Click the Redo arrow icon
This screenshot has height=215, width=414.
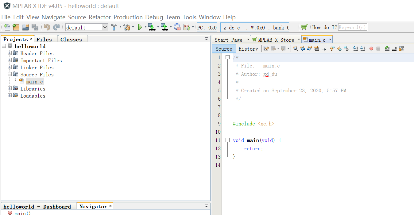coord(56,27)
